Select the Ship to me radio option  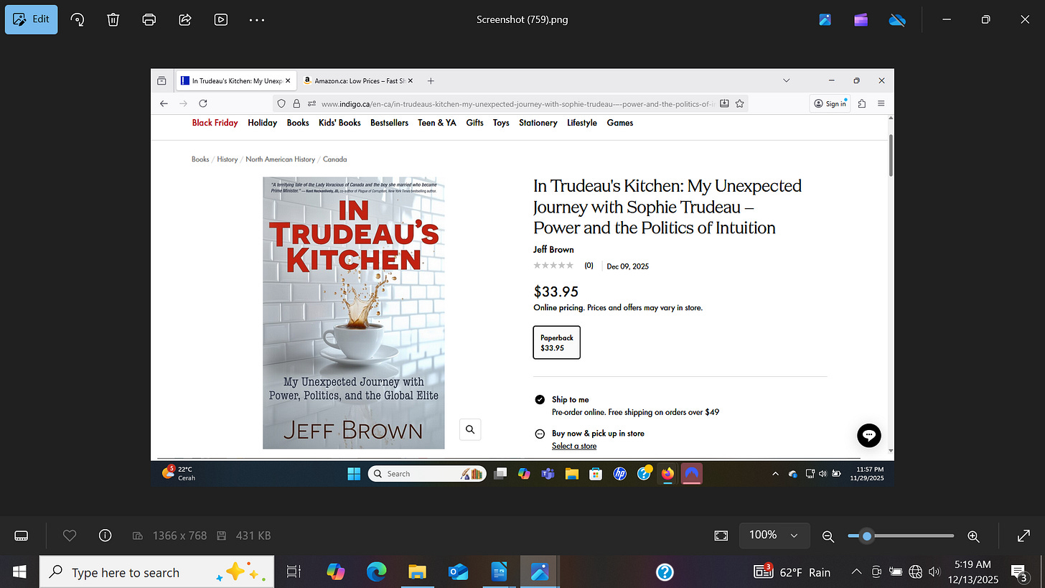click(540, 399)
